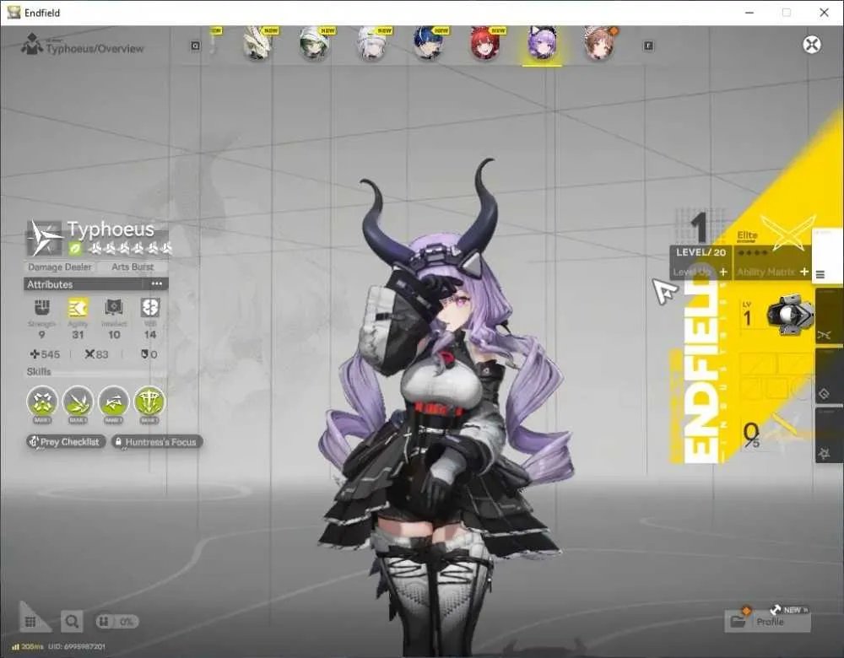The width and height of the screenshot is (844, 658).
Task: Click the Typhoeus class emblem icon
Action: (x=45, y=237)
